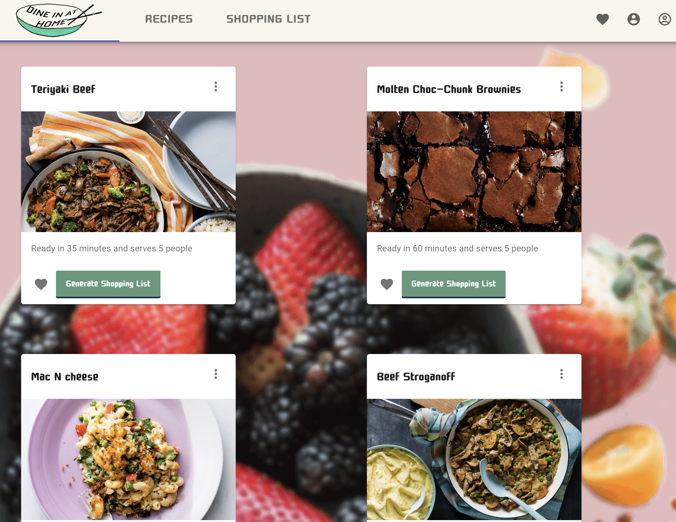The image size is (676, 522).
Task: Switch to the Shopping List tab
Action: point(268,19)
